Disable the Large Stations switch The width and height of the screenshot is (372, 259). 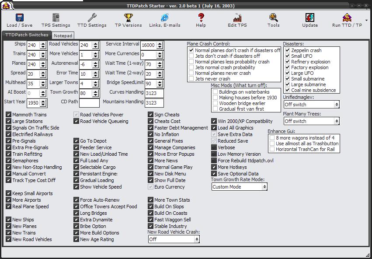click(x=9, y=121)
